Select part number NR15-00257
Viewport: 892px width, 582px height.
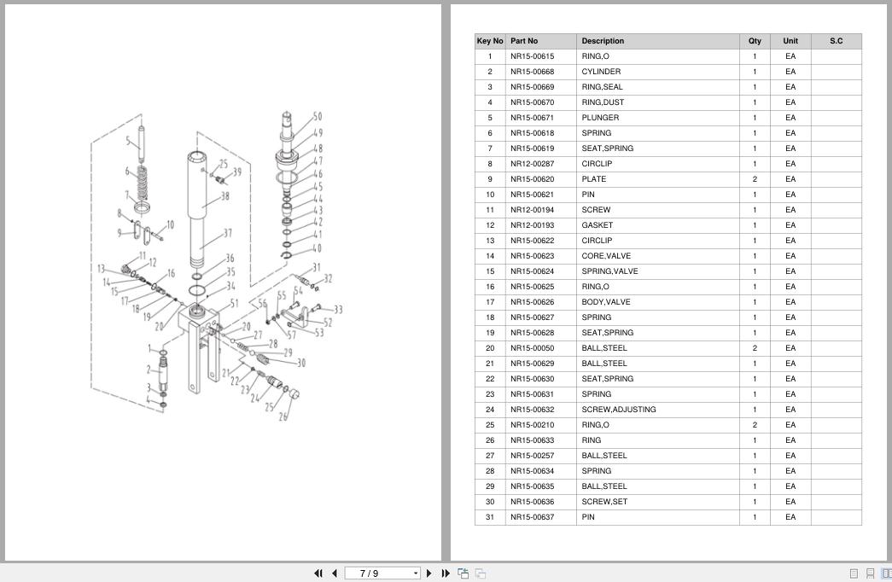coord(532,456)
